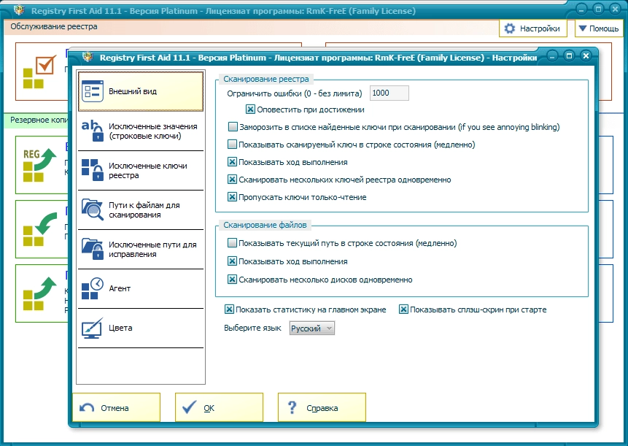This screenshot has height=446, width=628.
Task: Open the Помощь dropdown in main window
Action: click(599, 28)
